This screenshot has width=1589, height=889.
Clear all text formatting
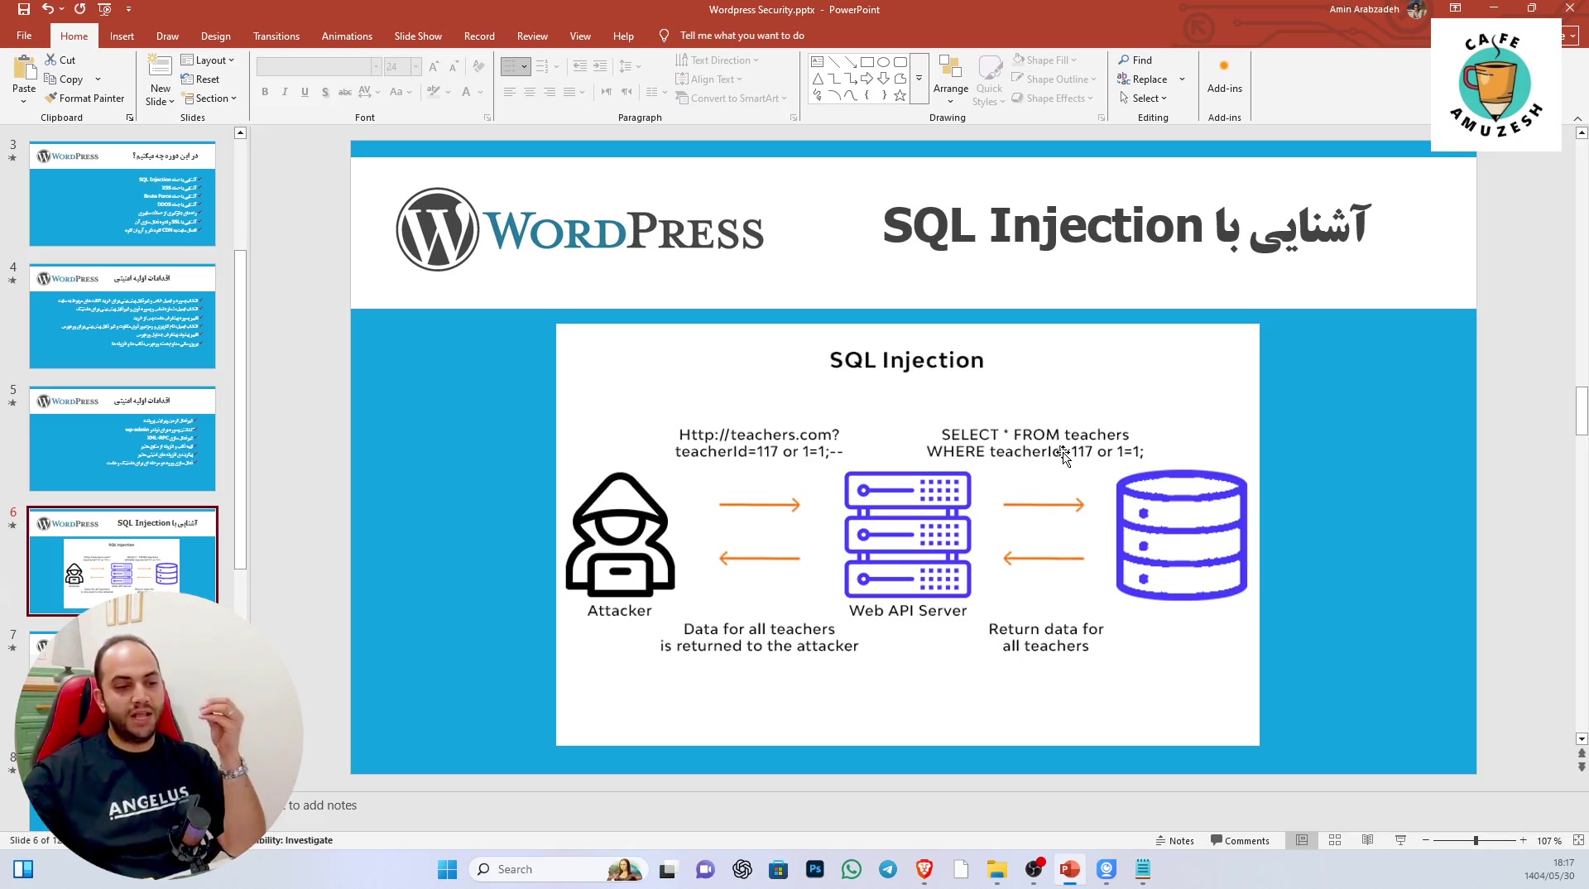478,66
